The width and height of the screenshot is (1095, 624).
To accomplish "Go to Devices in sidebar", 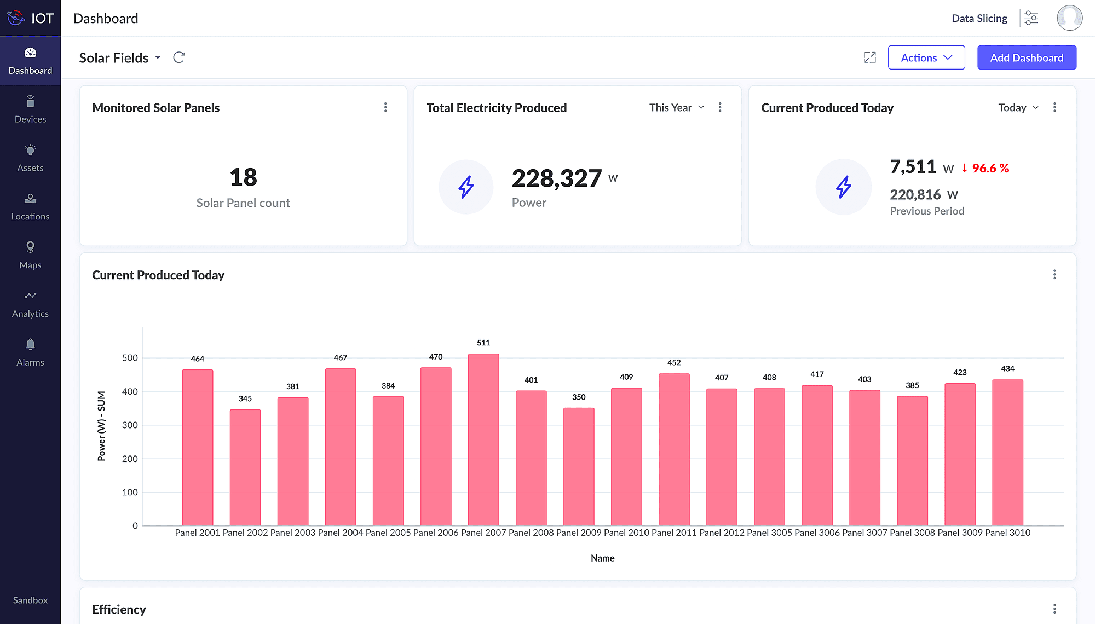I will click(x=30, y=109).
